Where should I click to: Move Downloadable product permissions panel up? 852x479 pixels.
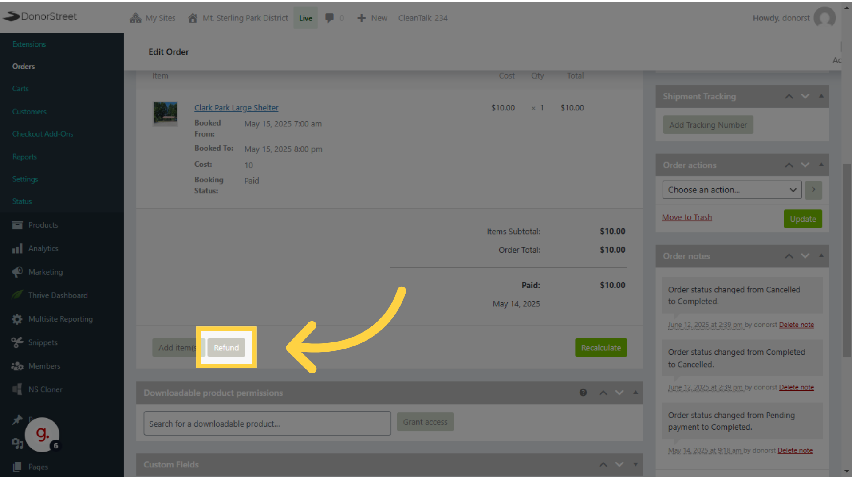[x=603, y=393]
